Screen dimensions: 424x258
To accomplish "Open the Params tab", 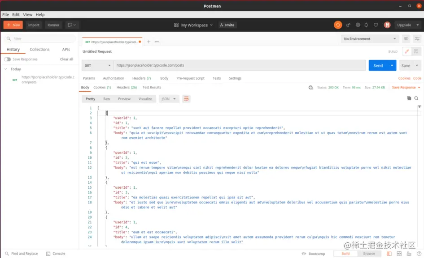I will 89,78.
